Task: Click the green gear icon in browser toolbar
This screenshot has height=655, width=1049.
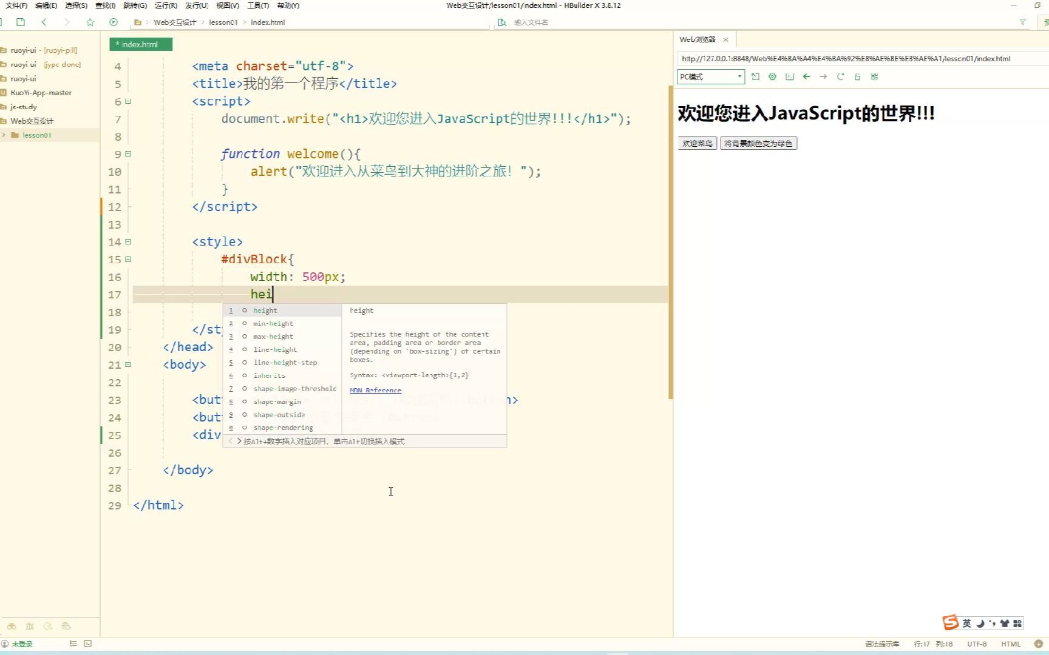Action: (x=772, y=77)
